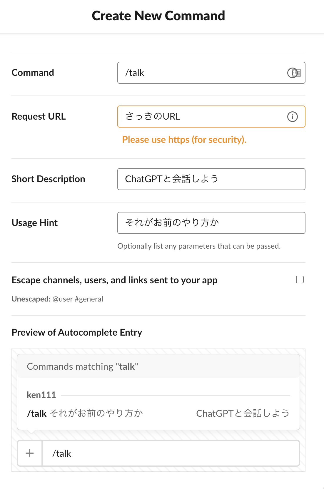The image size is (324, 489).
Task: Click the /talk message input in preview
Action: 171,453
